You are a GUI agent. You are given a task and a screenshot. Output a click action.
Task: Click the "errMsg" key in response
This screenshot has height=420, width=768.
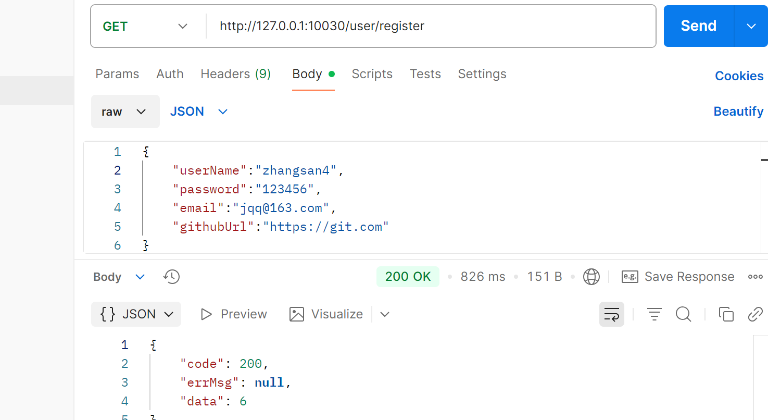pyautogui.click(x=210, y=382)
